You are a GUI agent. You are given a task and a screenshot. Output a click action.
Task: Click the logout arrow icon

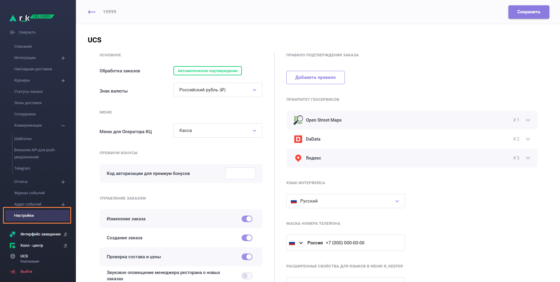pos(13,272)
